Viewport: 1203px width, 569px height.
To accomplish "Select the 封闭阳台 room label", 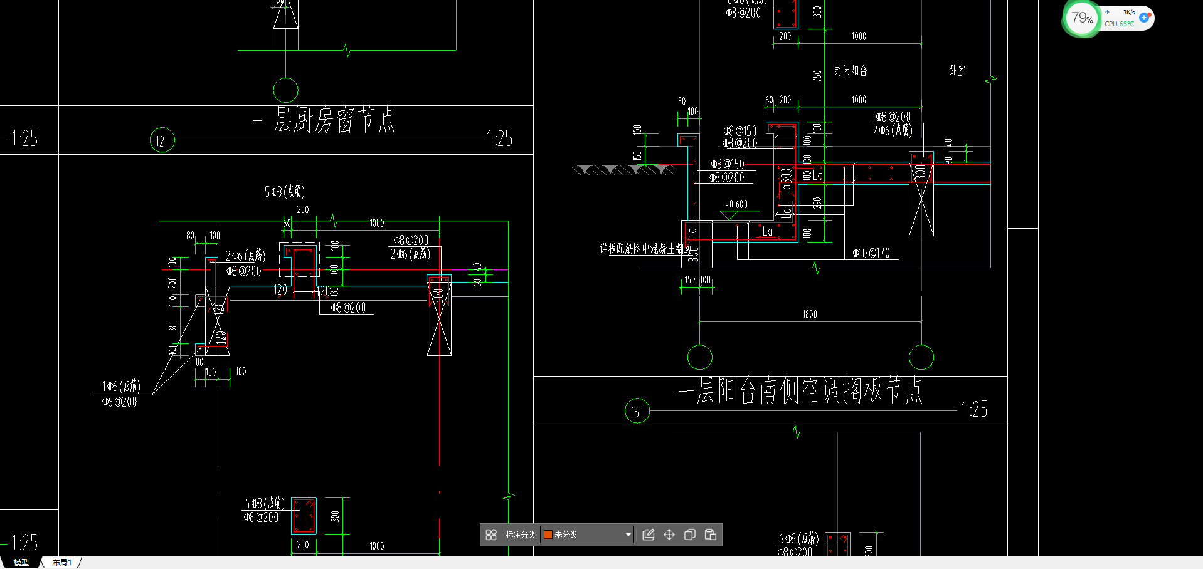I will tap(851, 70).
